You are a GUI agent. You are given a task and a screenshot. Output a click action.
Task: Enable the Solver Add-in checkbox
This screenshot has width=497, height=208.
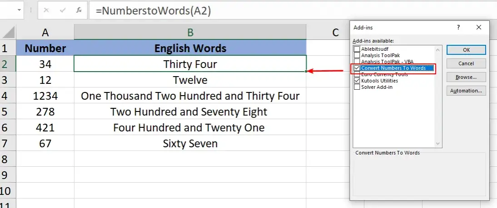[x=357, y=87]
